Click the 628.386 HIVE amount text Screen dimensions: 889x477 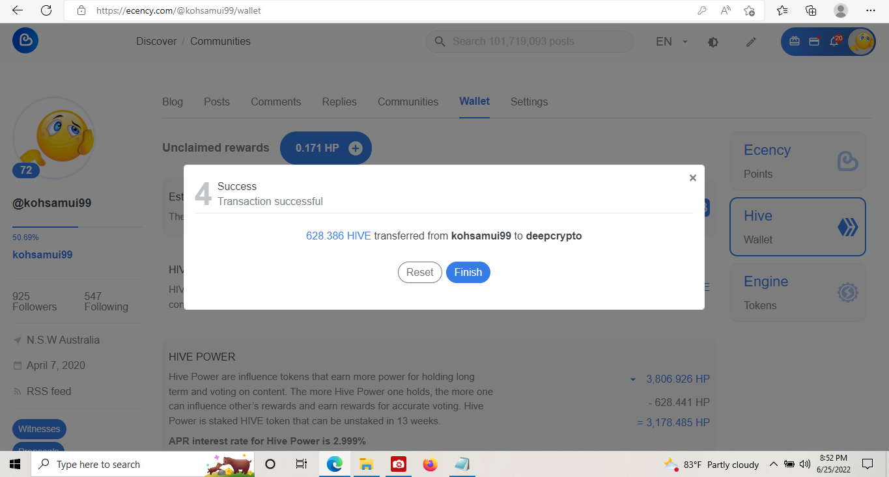point(339,236)
